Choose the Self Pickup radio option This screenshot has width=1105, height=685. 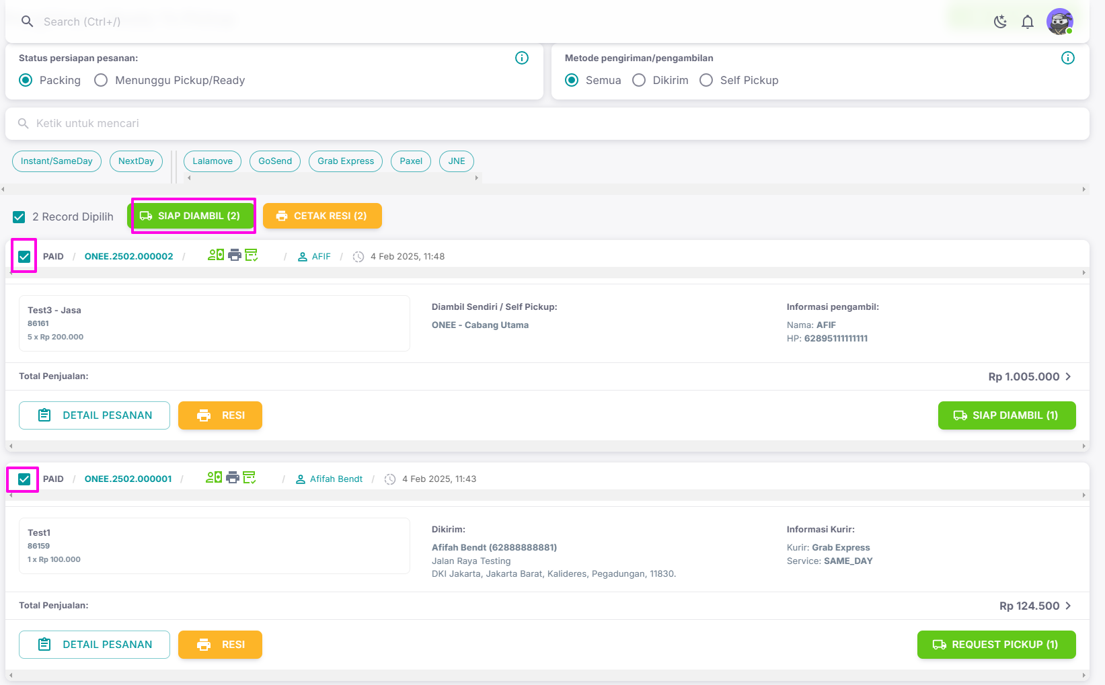pyautogui.click(x=706, y=80)
